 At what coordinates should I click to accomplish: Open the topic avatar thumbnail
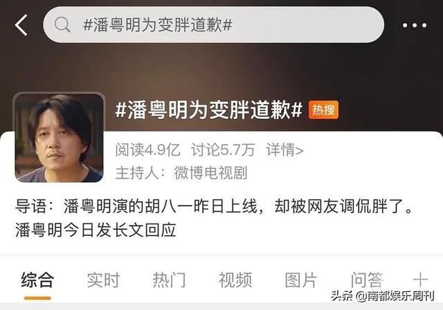tap(59, 137)
